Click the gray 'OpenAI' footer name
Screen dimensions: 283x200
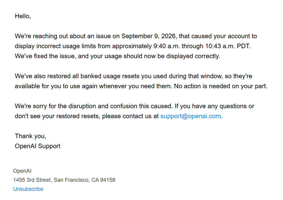22,171
